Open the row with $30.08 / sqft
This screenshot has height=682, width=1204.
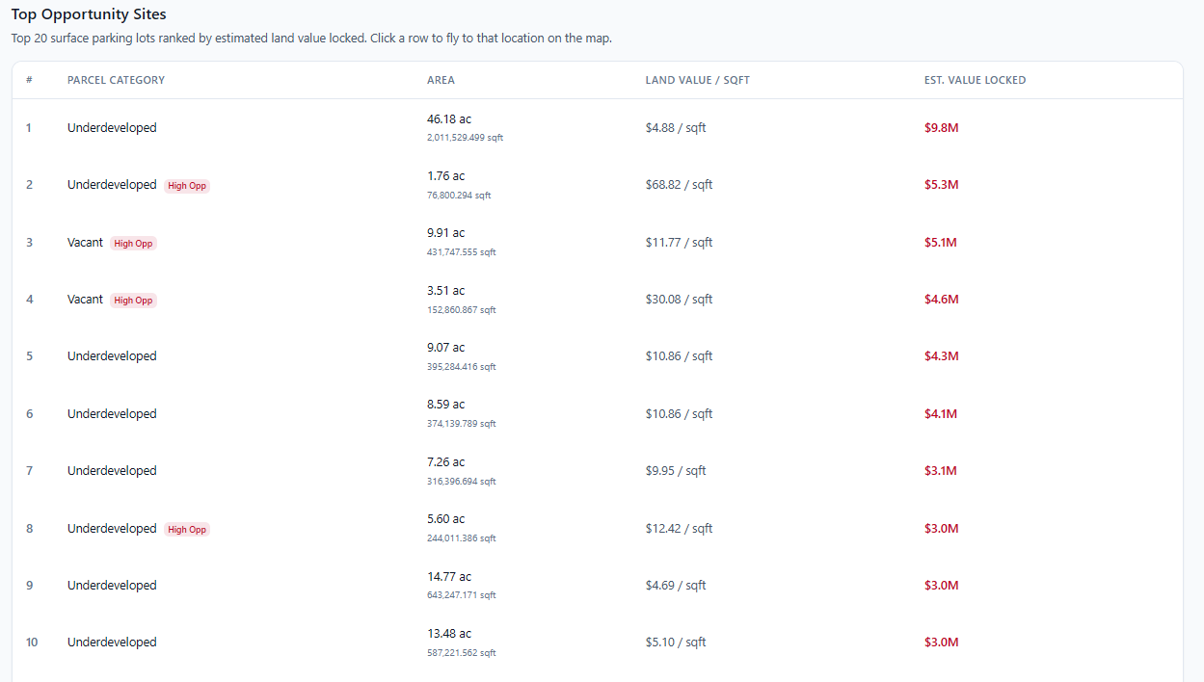pyautogui.click(x=679, y=300)
